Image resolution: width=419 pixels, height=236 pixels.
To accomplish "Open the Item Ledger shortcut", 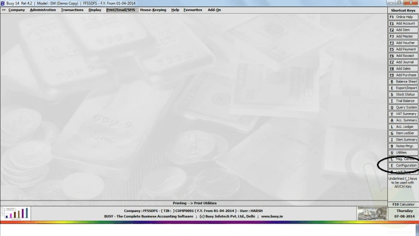I will coord(403,133).
